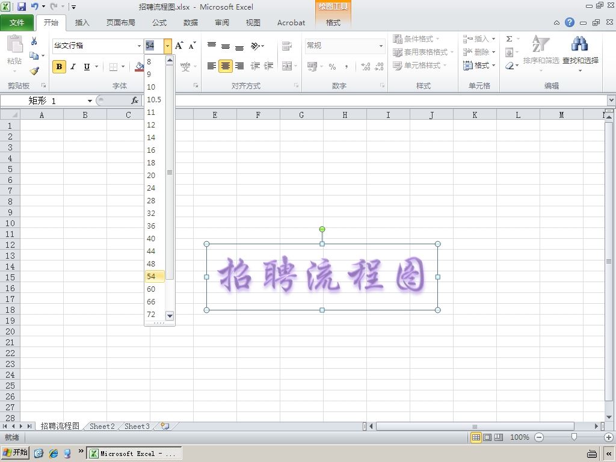
Task: Click the Paste clipboard icon
Action: (x=14, y=44)
